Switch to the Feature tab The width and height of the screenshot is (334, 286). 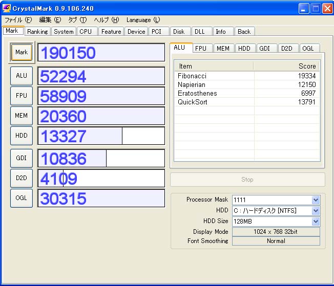point(111,32)
